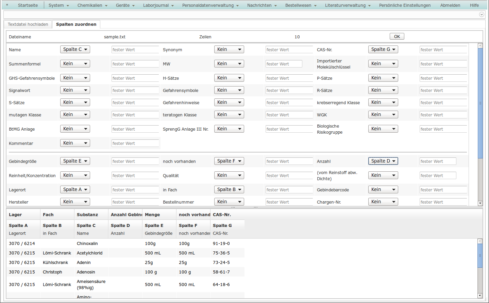The height and width of the screenshot is (303, 489).
Task: Click the down arrow of the preview table scrollbar
Action: (x=480, y=296)
